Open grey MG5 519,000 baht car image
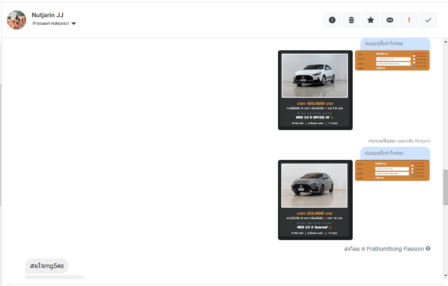The image size is (448, 286). pos(315,200)
